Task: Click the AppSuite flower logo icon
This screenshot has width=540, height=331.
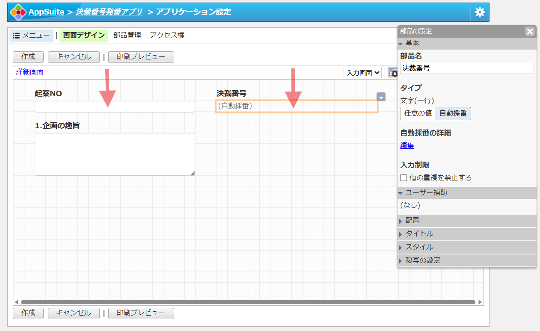Action: pos(18,12)
